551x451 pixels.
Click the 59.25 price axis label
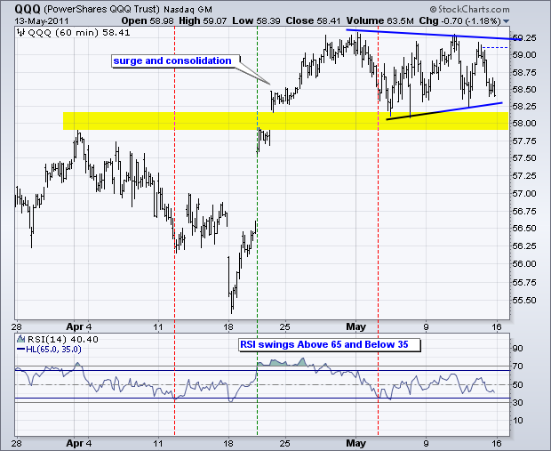coord(524,37)
